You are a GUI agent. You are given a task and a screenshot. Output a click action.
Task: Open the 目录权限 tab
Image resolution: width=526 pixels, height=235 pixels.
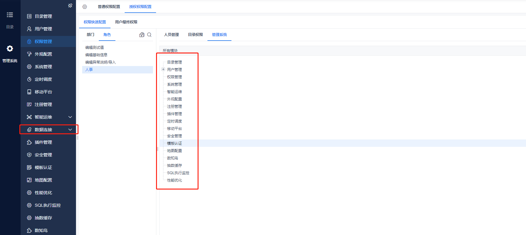(195, 35)
